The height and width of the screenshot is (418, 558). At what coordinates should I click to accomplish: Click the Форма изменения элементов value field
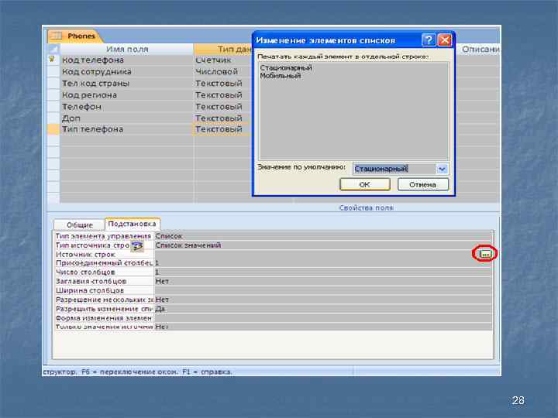click(323, 318)
